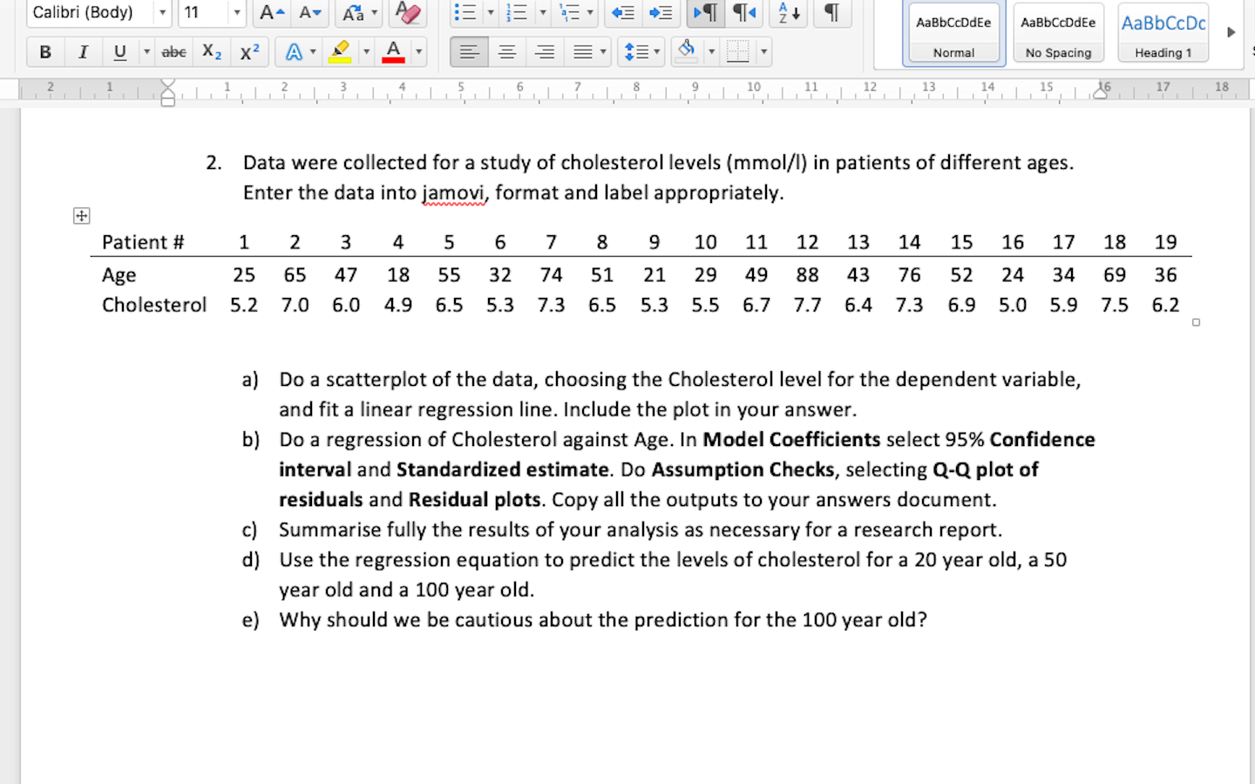This screenshot has height=784, width=1255.
Task: Set left-to-right text direction
Action: click(x=705, y=12)
